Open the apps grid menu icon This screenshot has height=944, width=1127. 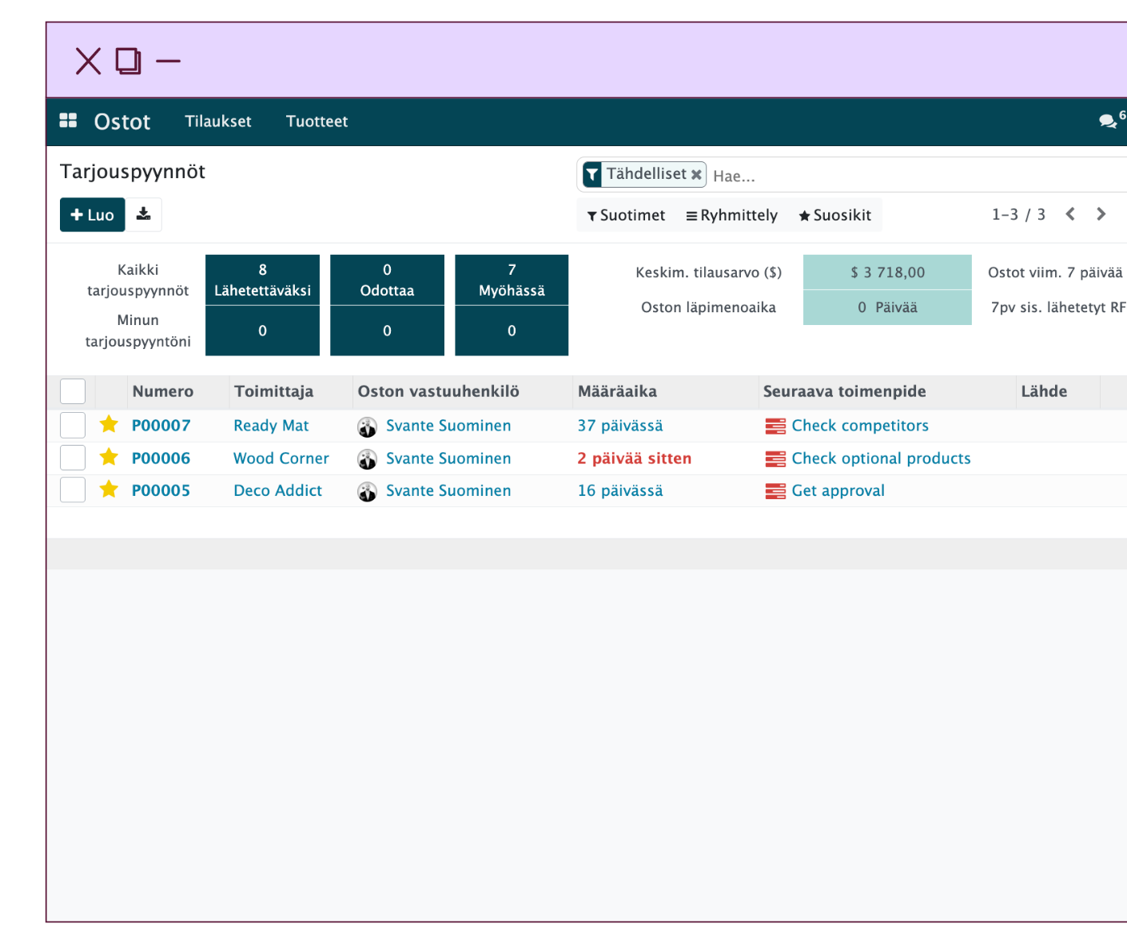pos(68,121)
